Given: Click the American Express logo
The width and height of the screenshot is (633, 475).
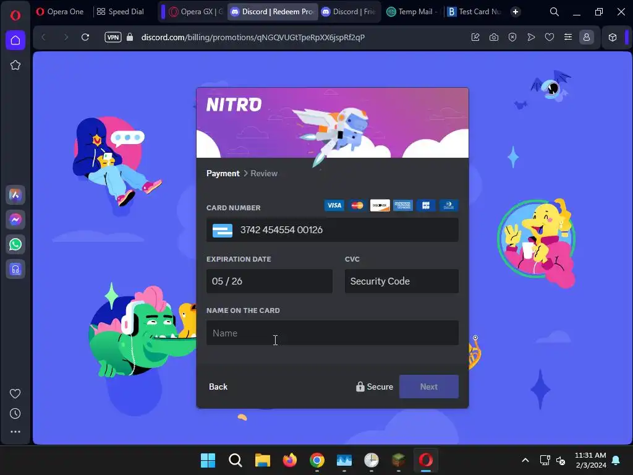Looking at the screenshot, I should [403, 205].
